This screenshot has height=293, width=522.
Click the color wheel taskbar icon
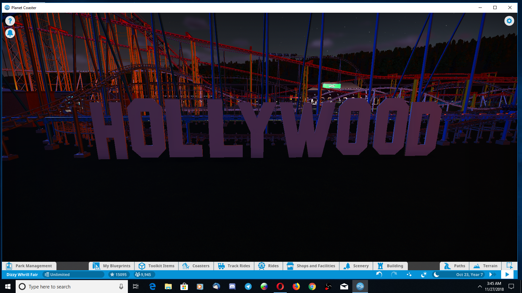click(x=264, y=286)
